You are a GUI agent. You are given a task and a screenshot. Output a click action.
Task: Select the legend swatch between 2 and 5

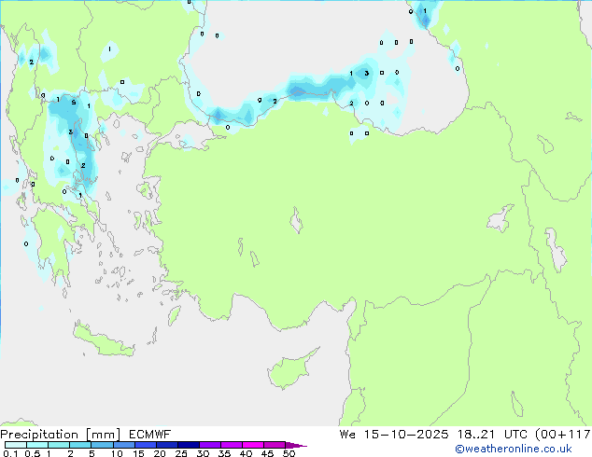pyautogui.click(x=80, y=445)
